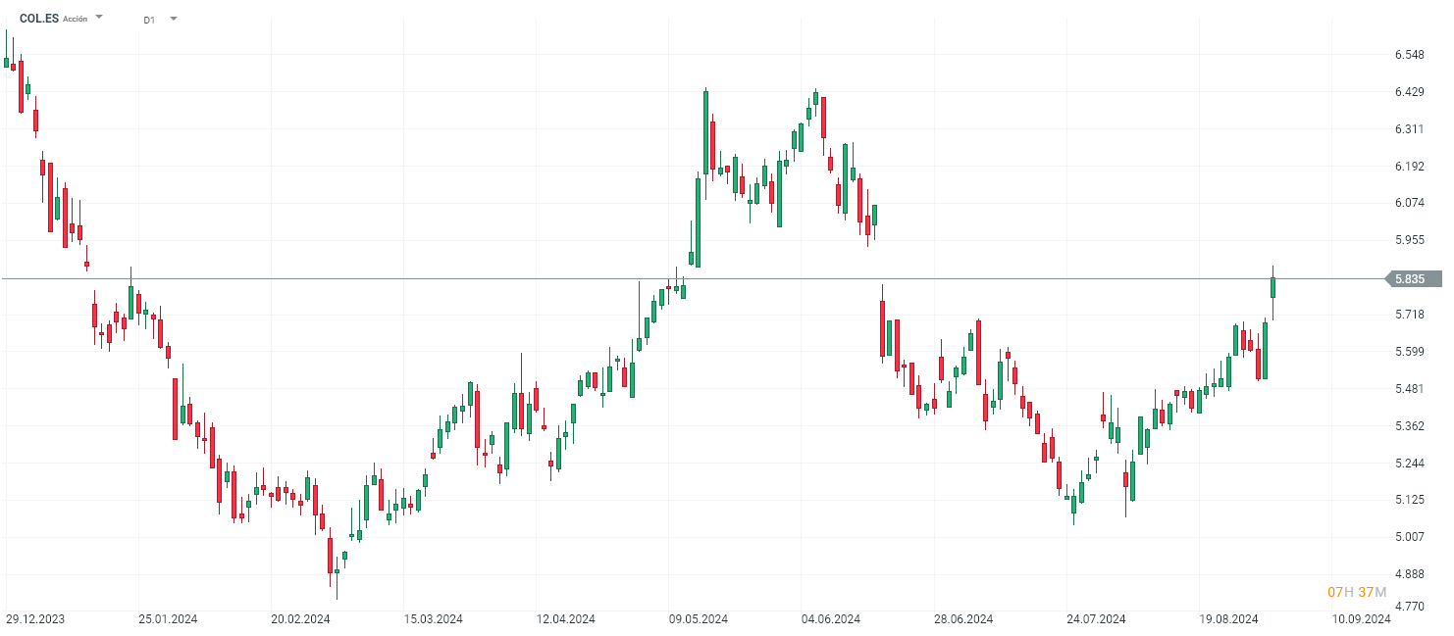Select the D1 interval label
Image resolution: width=1454 pixels, height=636 pixels.
pyautogui.click(x=149, y=19)
